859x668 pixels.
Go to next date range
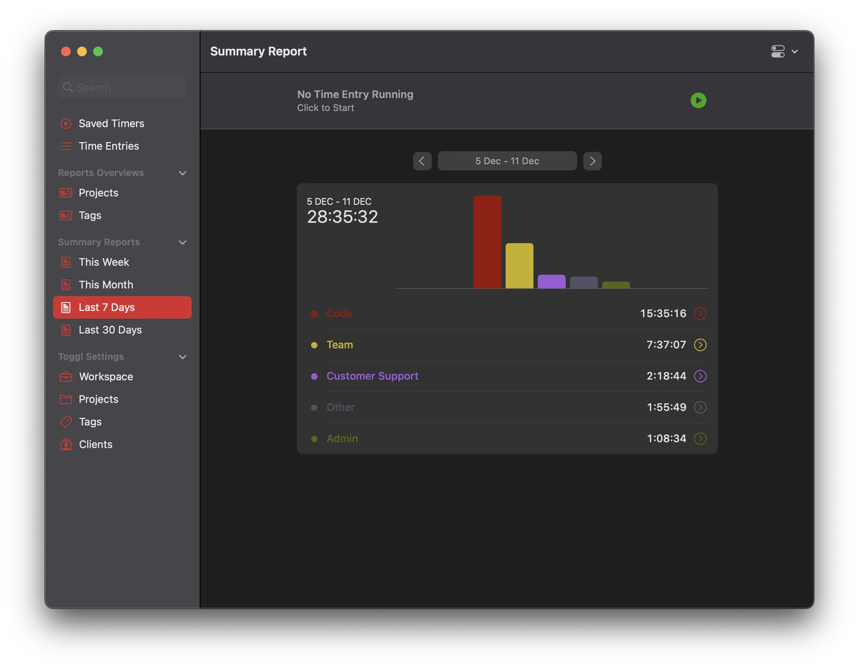[592, 161]
